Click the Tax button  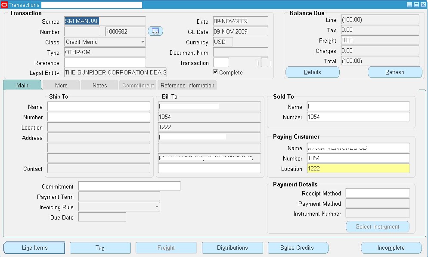tap(100, 248)
